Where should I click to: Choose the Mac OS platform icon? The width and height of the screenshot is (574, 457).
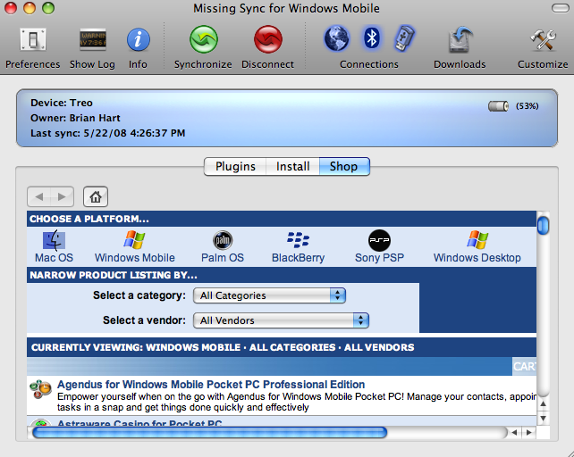[x=54, y=241]
